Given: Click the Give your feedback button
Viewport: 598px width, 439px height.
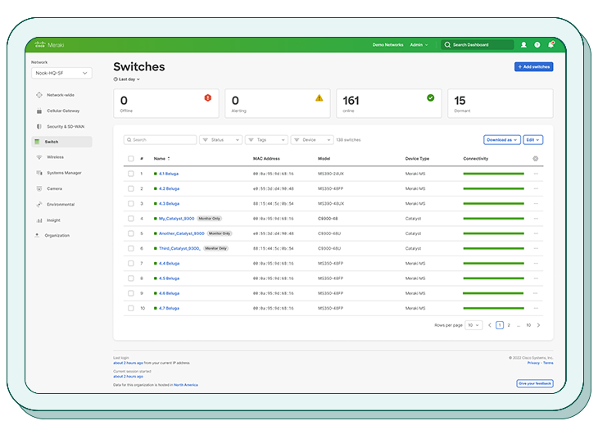Looking at the screenshot, I should click(x=535, y=383).
